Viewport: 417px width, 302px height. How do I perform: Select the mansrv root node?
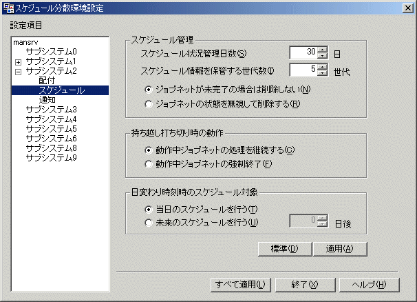[25, 42]
